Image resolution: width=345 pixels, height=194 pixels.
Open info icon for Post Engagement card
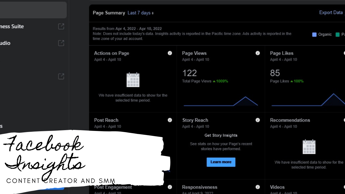tap(170, 187)
